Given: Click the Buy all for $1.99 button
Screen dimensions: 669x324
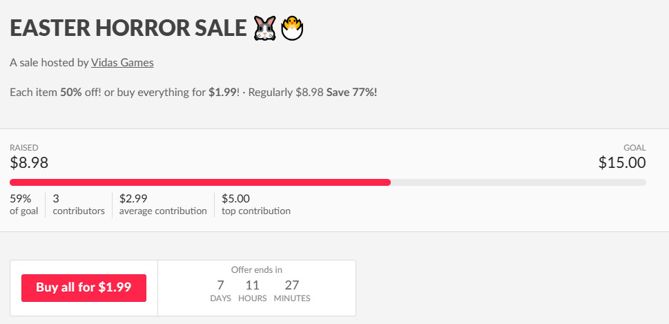Looking at the screenshot, I should [x=84, y=287].
